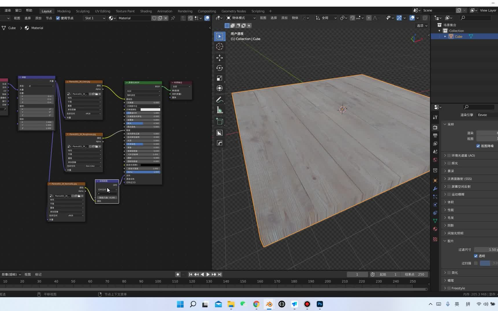This screenshot has height=311, width=498.
Task: Open Modifier properties (wrench icon)
Action: [x=435, y=189]
